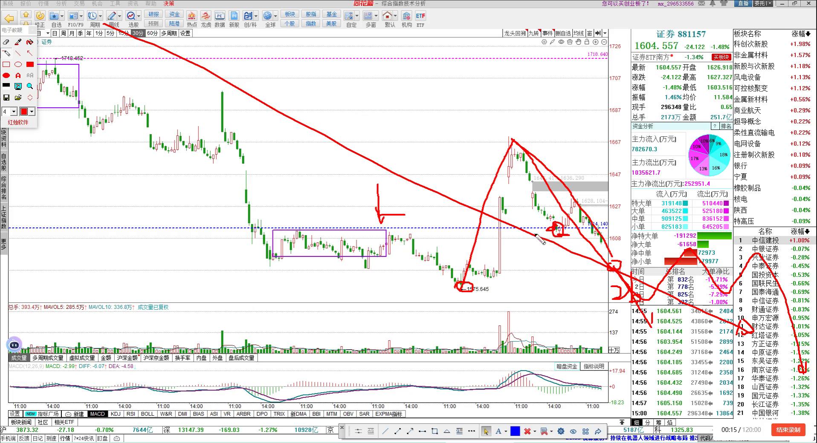The image size is (817, 443).
Task: Click the 结束录制 stop recording button
Action: point(788,430)
